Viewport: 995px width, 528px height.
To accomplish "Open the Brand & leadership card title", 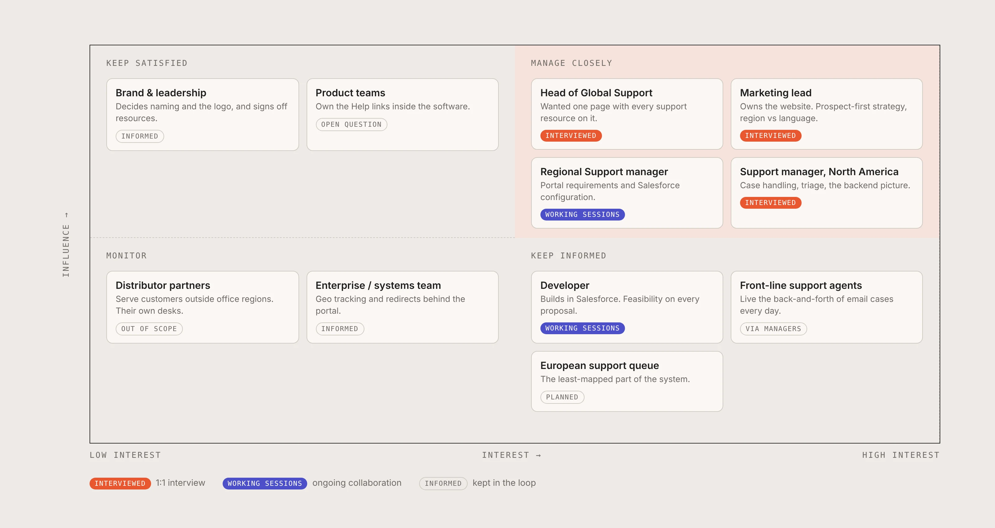I will tap(161, 93).
